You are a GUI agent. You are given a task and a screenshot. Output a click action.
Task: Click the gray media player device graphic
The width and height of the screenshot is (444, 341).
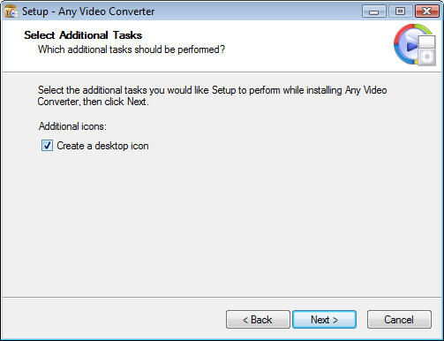(x=426, y=50)
